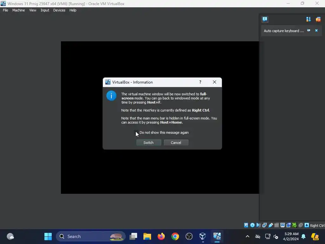Screen dimensions: 325x244
Task: Launch Firefox from the taskbar
Action: coord(161,236)
